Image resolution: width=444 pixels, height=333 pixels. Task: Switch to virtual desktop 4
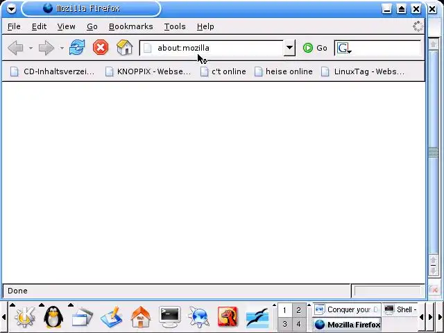tap(299, 324)
